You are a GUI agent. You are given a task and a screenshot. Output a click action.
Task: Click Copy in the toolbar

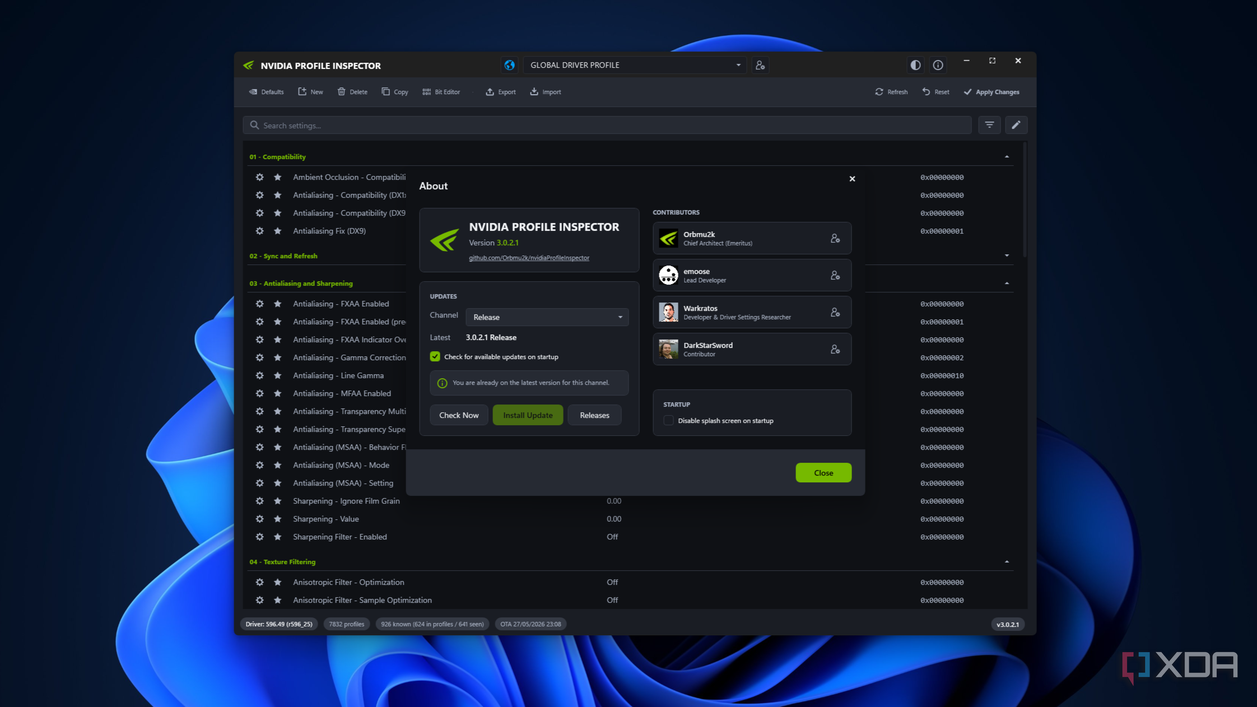pos(395,92)
